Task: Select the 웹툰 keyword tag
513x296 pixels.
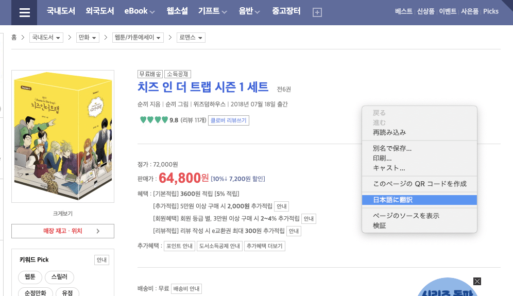Action: pos(30,277)
